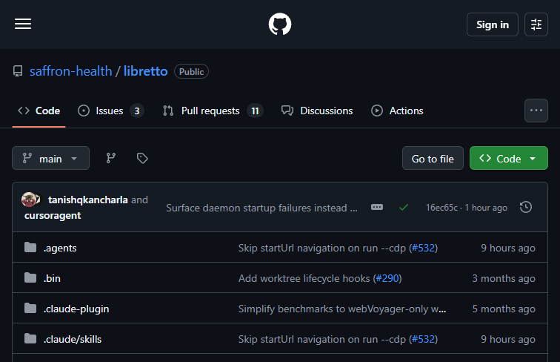Open the hamburger navigation menu

click(23, 24)
